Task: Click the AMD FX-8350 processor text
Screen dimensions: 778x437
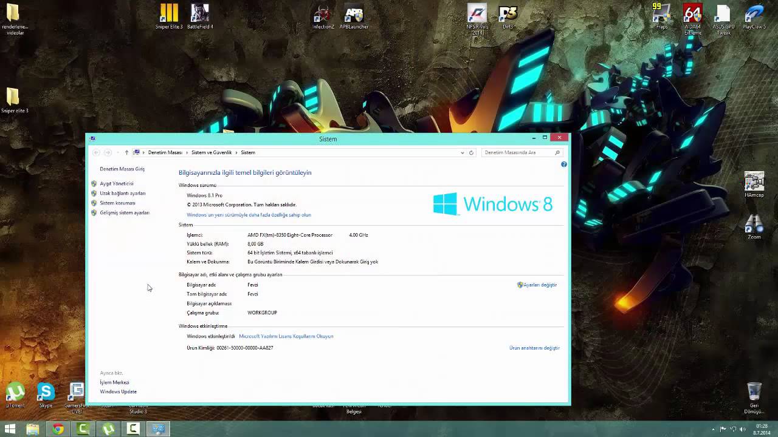Action: (x=290, y=235)
